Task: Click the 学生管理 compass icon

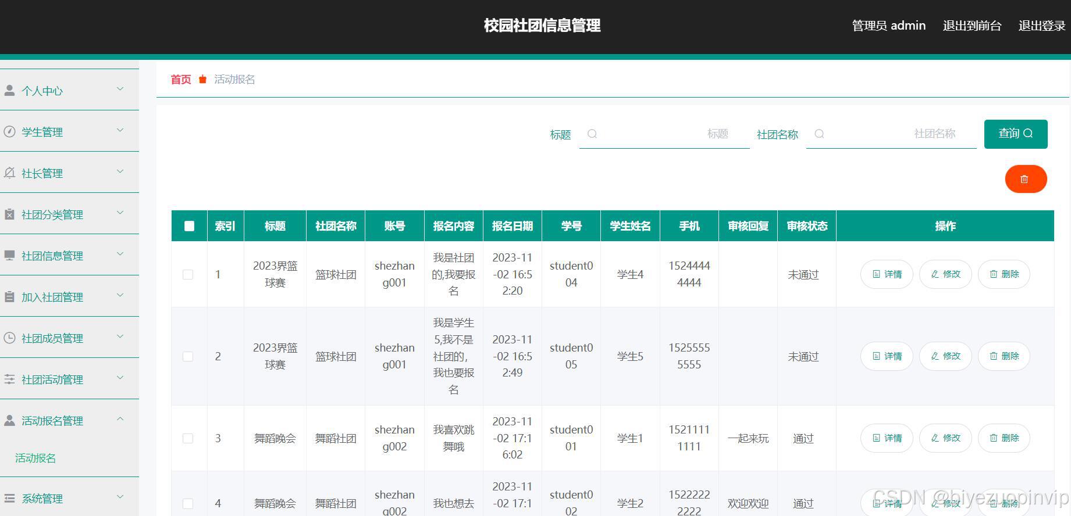Action: pos(9,131)
